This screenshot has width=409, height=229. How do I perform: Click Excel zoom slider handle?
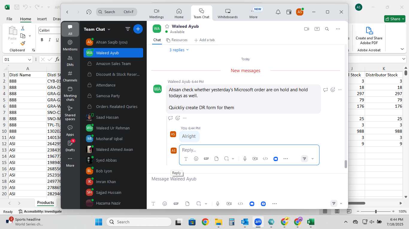(376, 211)
